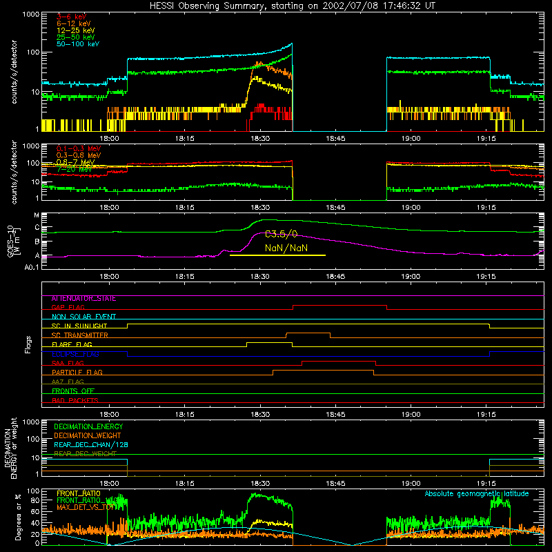Click the Absolute geomagnetic latitude label

pyautogui.click(x=477, y=494)
